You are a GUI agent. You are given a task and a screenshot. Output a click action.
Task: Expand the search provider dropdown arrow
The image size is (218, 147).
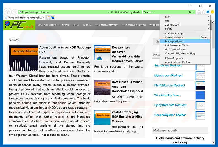(x=193, y=12)
